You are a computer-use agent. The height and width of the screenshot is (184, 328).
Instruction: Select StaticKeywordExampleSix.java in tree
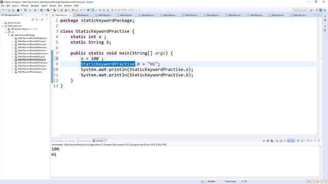(31, 57)
